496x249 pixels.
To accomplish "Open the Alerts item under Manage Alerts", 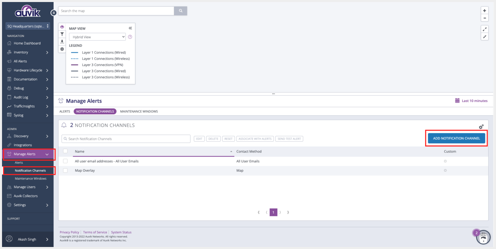I will coord(19,162).
